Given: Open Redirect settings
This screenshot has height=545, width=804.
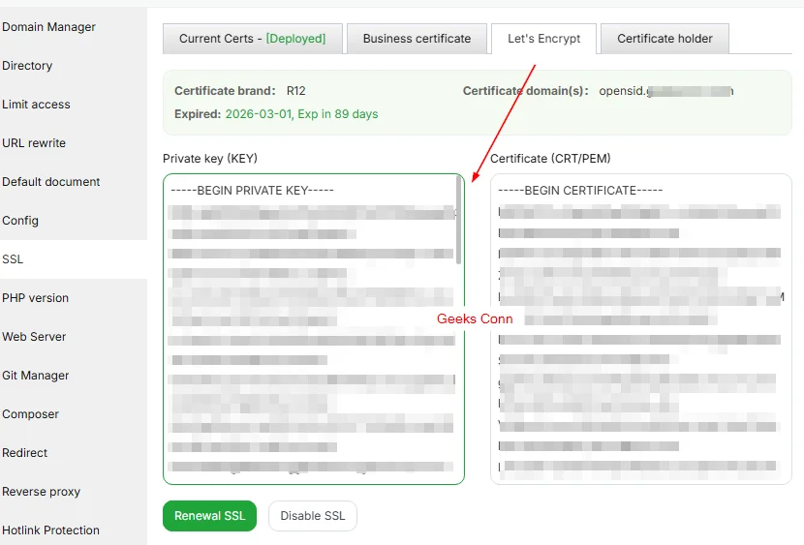Looking at the screenshot, I should coord(24,453).
